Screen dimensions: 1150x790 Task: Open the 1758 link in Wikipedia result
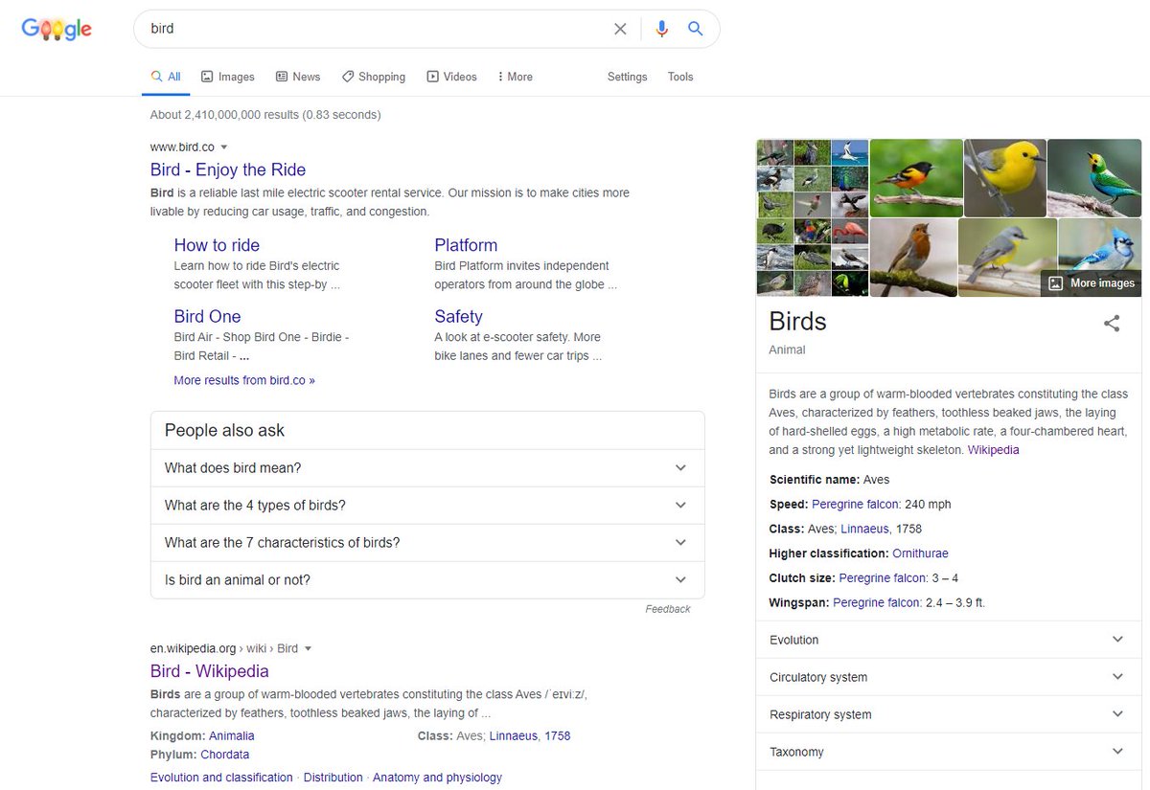pos(557,736)
